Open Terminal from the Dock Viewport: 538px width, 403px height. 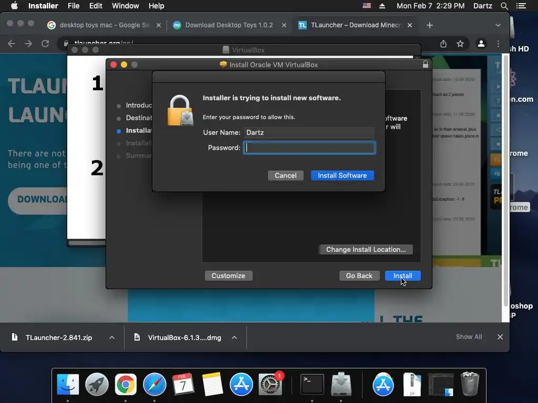[312, 384]
